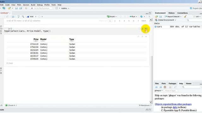Screen dimensions: 202x113
Task: Save workspace icon in Environment pane
Action: click(161, 17)
